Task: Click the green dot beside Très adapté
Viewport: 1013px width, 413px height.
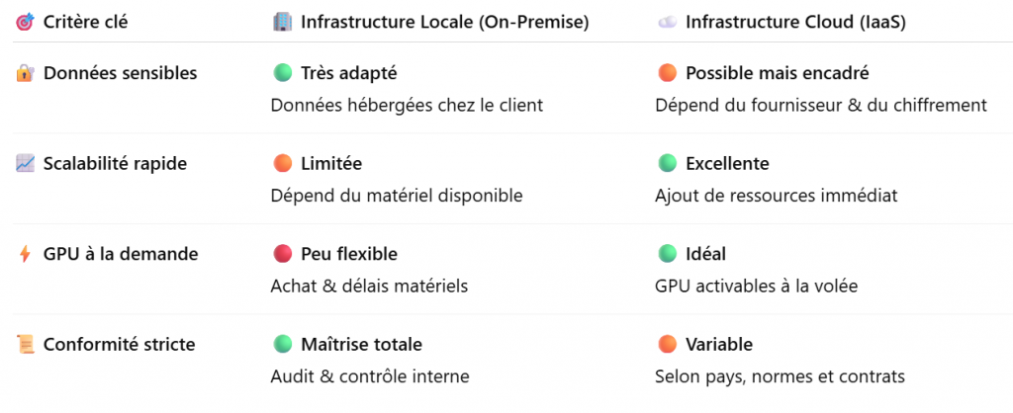Action: point(283,73)
